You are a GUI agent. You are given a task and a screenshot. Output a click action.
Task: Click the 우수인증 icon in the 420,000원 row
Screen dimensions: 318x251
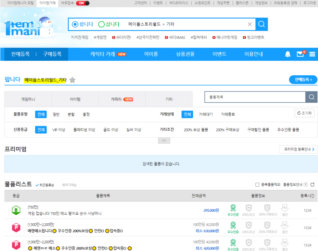[x=233, y=245]
